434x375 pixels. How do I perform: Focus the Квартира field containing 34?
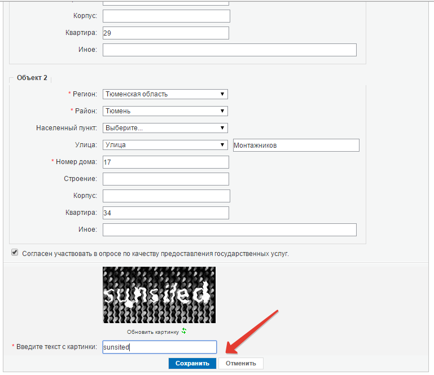(x=165, y=213)
